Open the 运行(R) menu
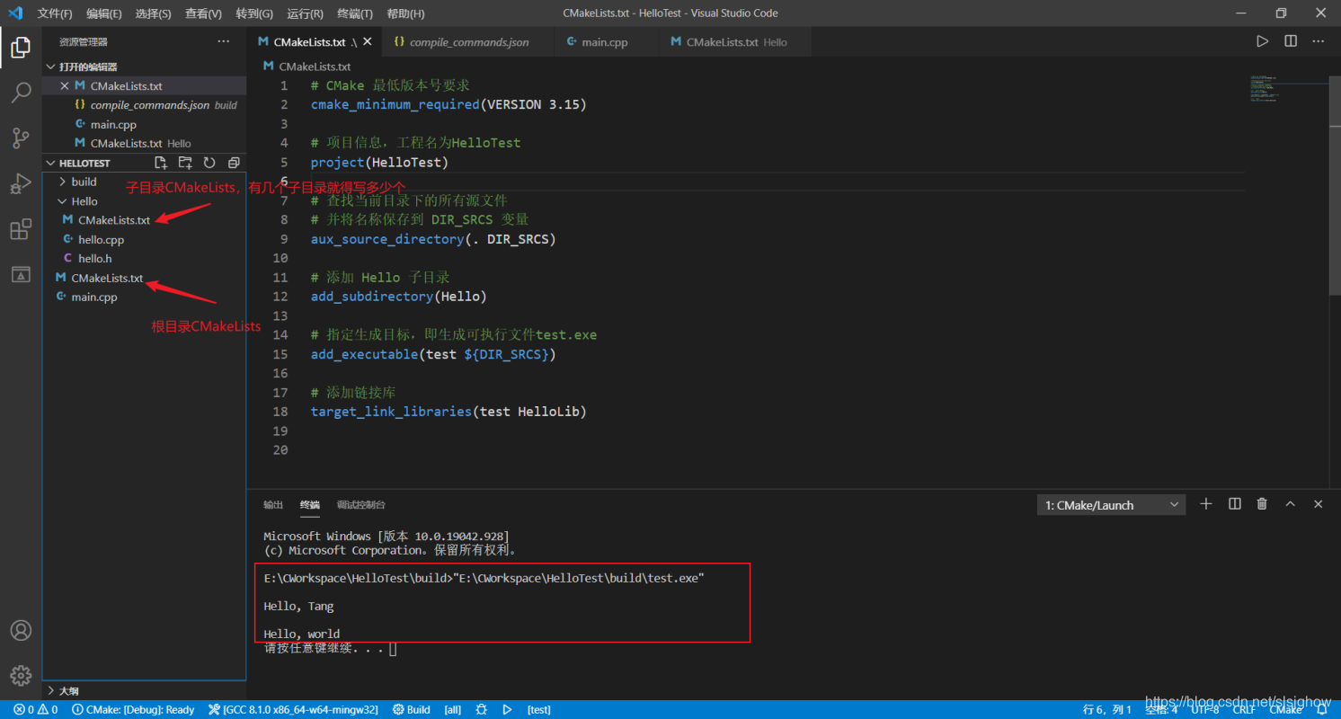 [x=306, y=13]
